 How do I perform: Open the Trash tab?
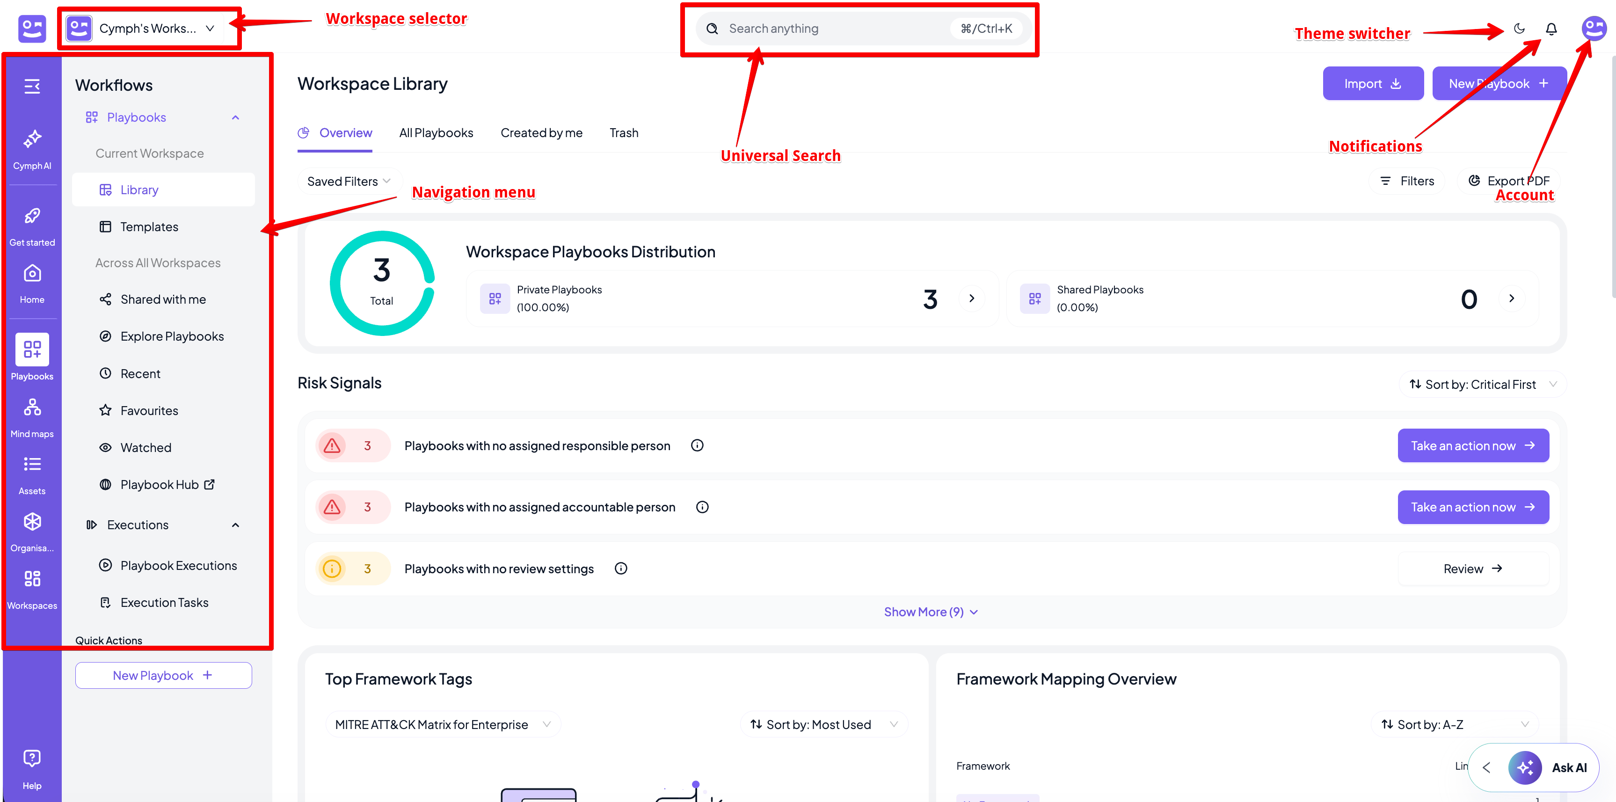[x=624, y=133]
